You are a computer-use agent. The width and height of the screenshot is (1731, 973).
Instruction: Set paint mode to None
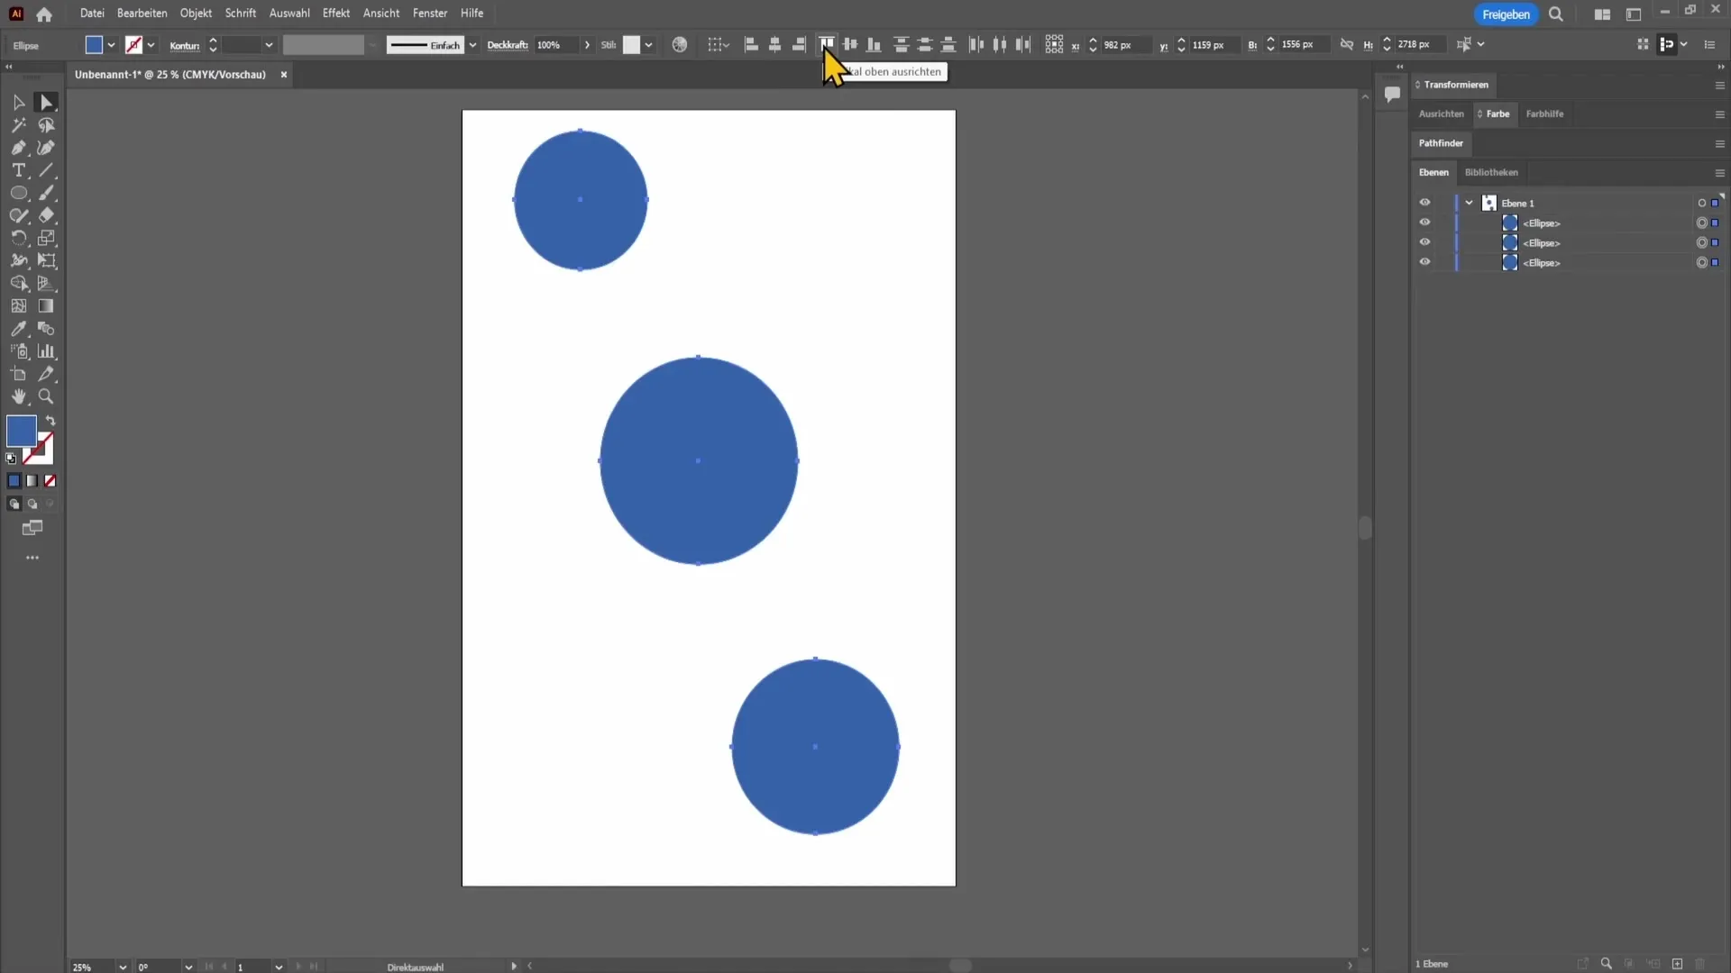(x=50, y=481)
